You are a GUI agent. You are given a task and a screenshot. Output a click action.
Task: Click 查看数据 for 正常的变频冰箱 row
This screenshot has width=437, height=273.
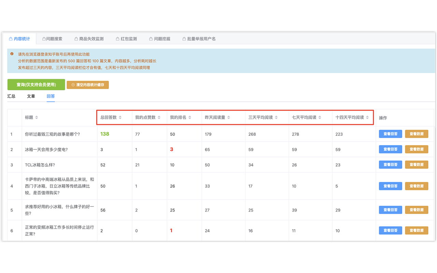417,230
